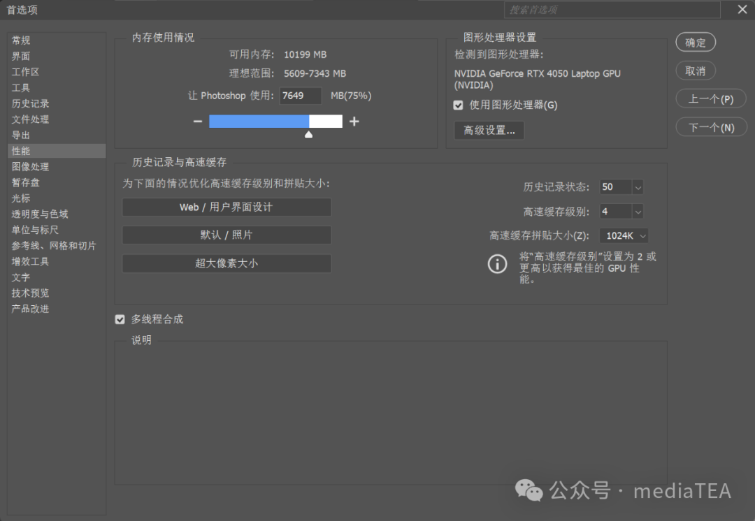
Task: Apply Web / 用户界面设计 cache preset
Action: pos(226,207)
